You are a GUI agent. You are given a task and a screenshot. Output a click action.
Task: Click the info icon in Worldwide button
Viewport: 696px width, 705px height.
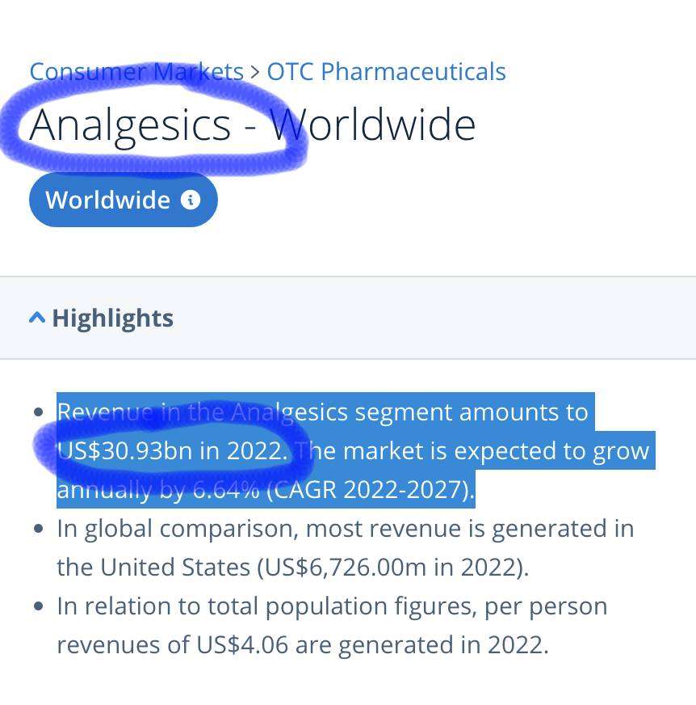[191, 200]
